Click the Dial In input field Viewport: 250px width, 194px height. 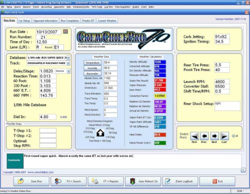48,117
